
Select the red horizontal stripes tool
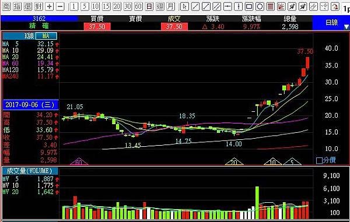[271, 6]
